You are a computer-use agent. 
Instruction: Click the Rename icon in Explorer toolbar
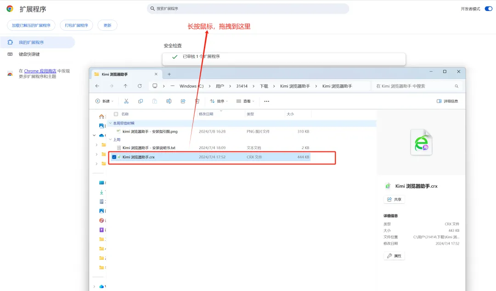169,101
